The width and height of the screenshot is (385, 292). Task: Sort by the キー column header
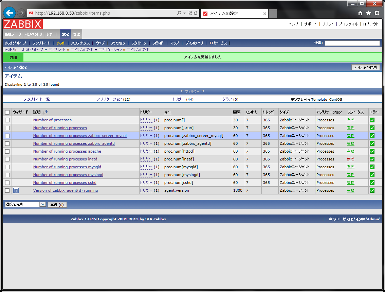(x=168, y=112)
